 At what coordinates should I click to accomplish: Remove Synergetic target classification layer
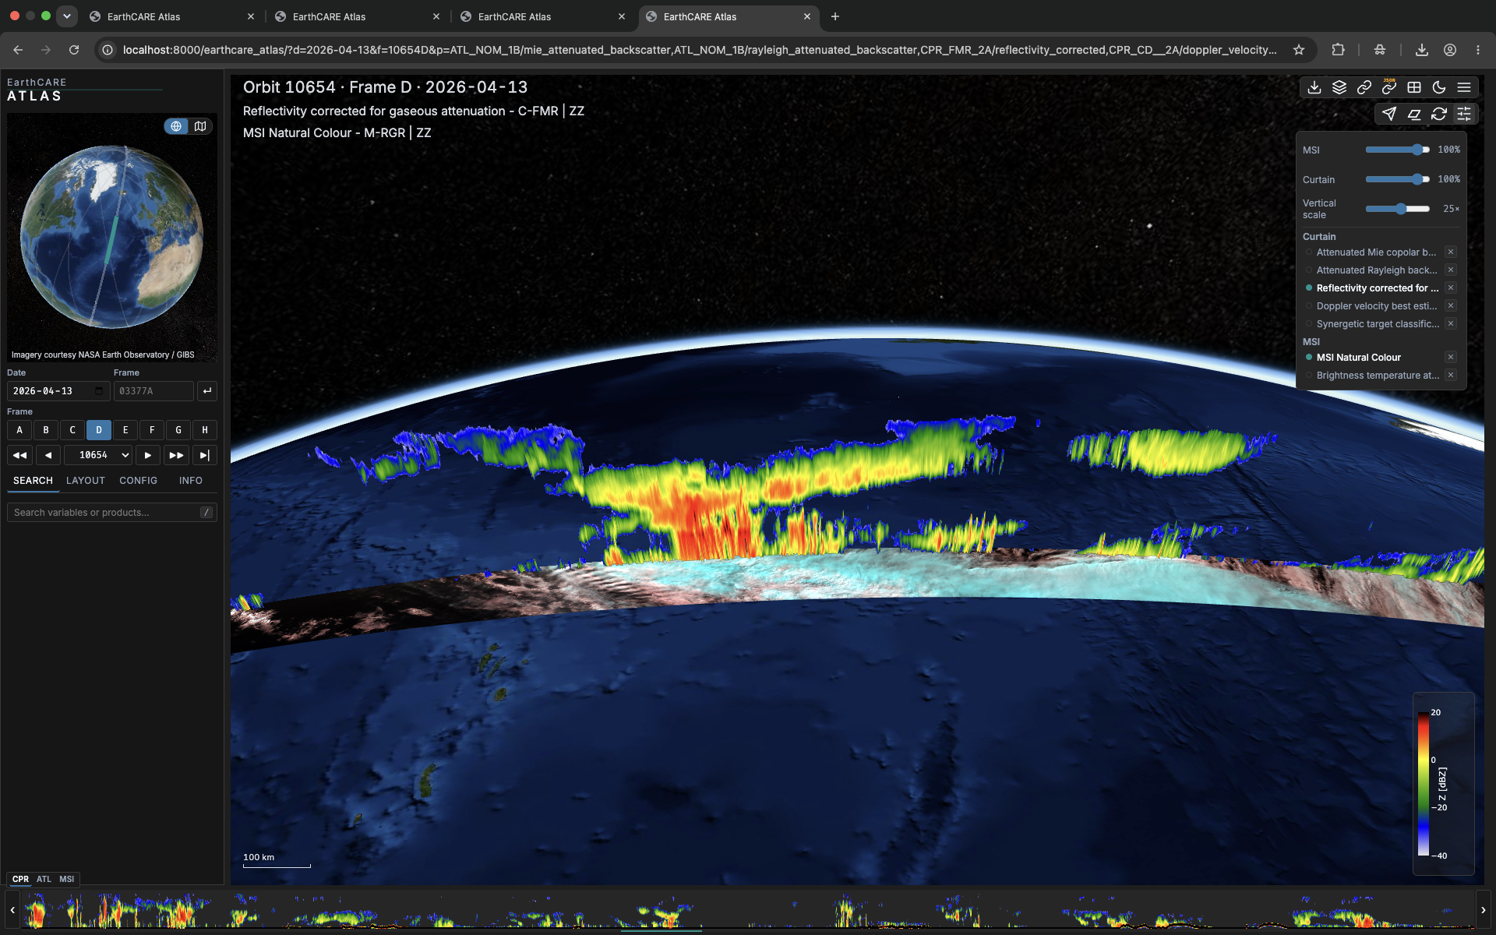click(x=1451, y=324)
